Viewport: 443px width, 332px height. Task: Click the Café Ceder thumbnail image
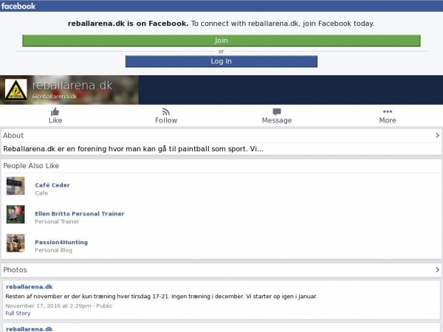16,186
